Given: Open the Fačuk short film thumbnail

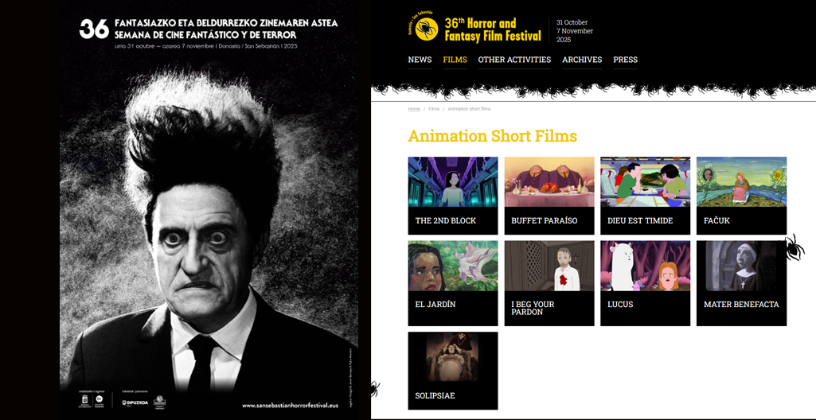Looking at the screenshot, I should pos(741,181).
